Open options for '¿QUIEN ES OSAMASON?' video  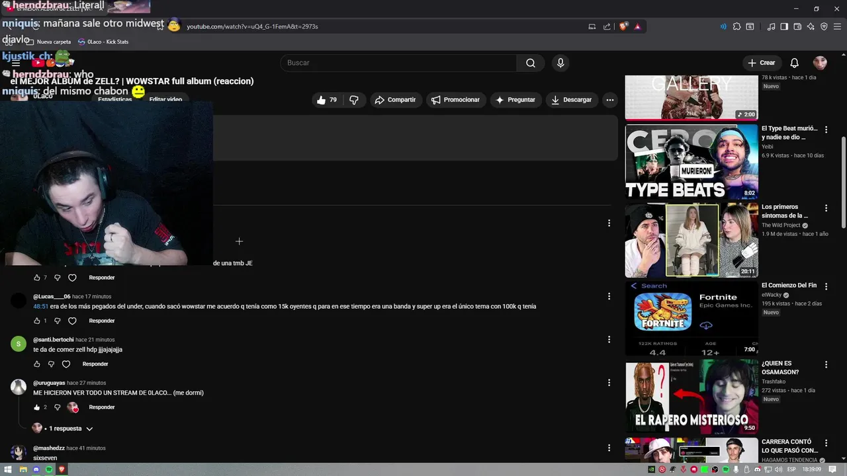tap(826, 364)
